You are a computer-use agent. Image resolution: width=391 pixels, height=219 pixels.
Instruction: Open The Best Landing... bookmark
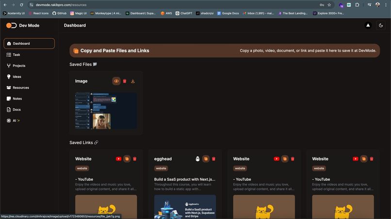pos(293,13)
